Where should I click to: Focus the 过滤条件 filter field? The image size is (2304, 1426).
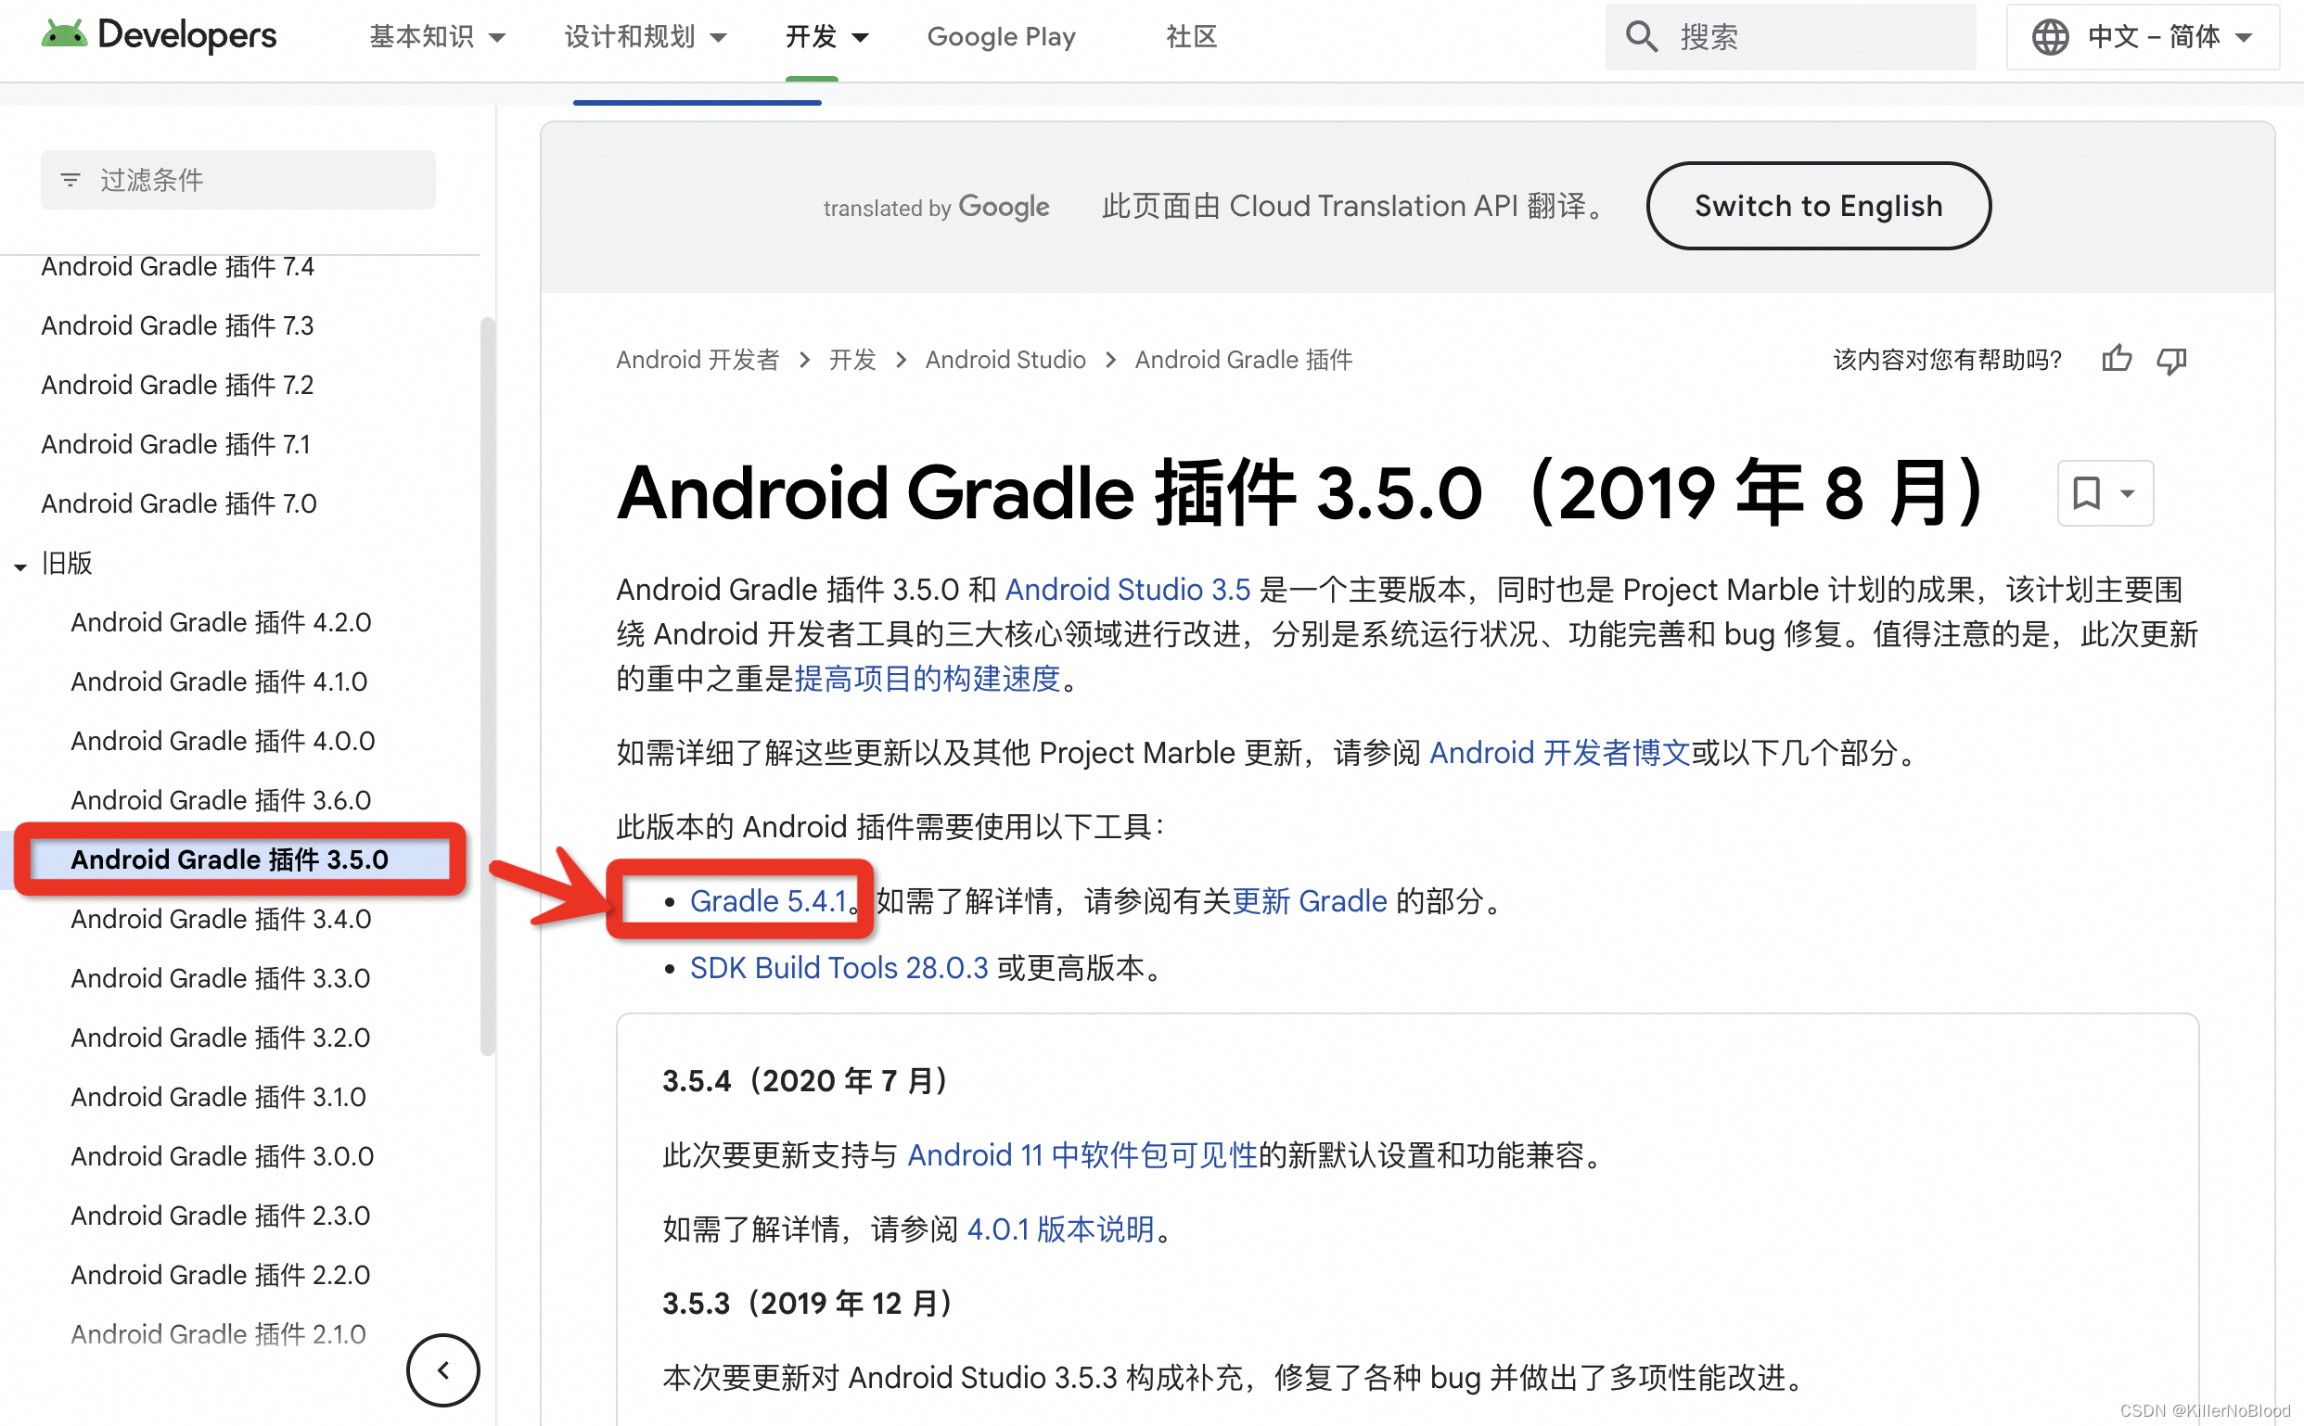point(237,179)
